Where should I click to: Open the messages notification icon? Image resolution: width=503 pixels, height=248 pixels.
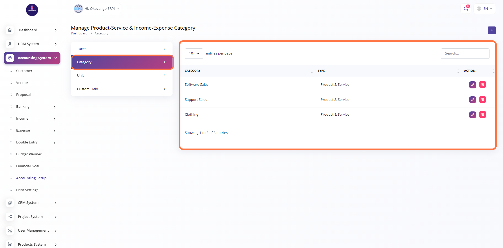click(466, 9)
